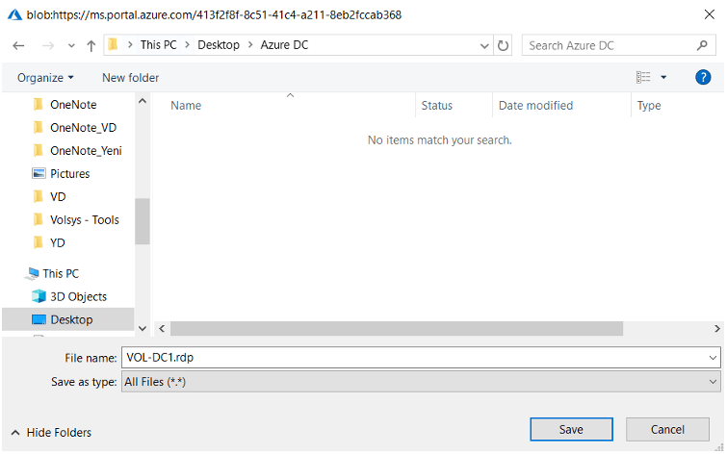
Task: Open the view options dropdown arrow
Action: tap(663, 78)
